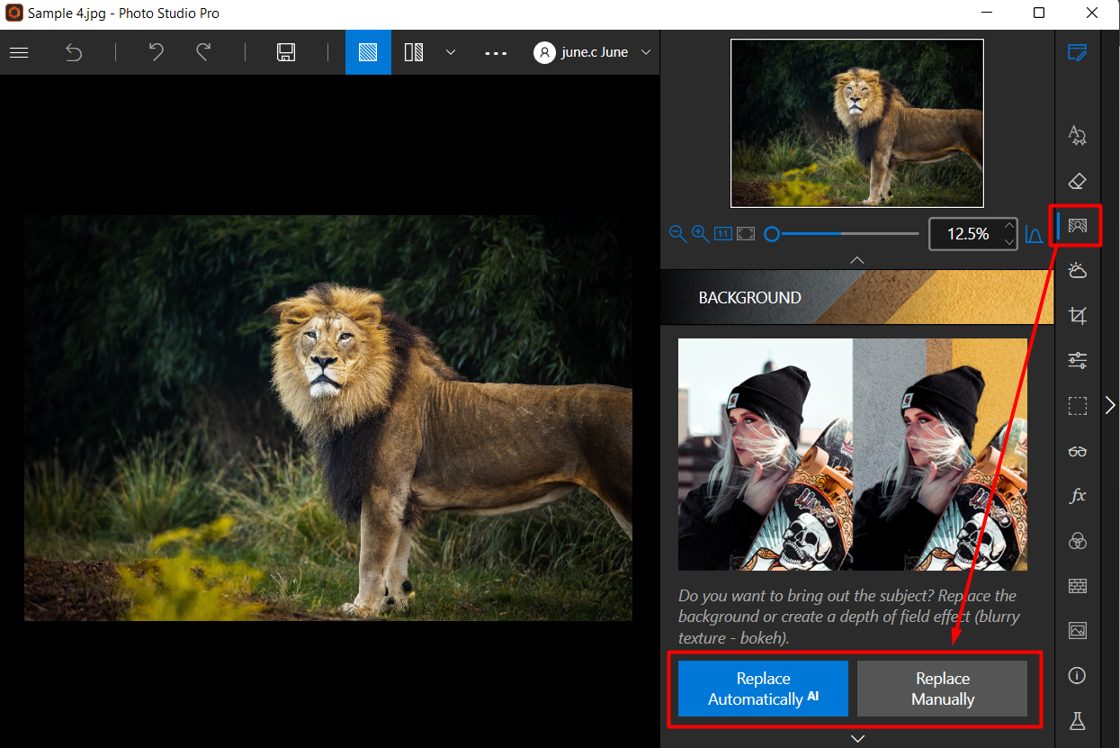Image resolution: width=1120 pixels, height=748 pixels.
Task: Select the dashed rectangle selection tool
Action: point(1078,406)
